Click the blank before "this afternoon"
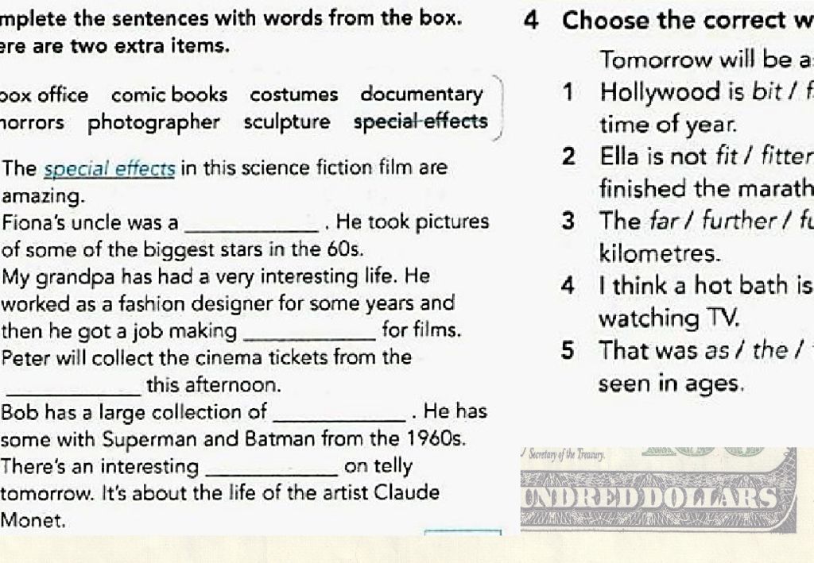Image resolution: width=814 pixels, height=563 pixels. (x=72, y=389)
